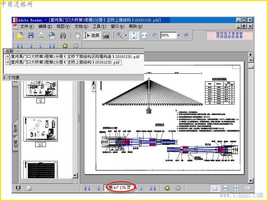The height and width of the screenshot is (201, 268).
Task: Open the 文件(F) menu
Action: point(27,26)
